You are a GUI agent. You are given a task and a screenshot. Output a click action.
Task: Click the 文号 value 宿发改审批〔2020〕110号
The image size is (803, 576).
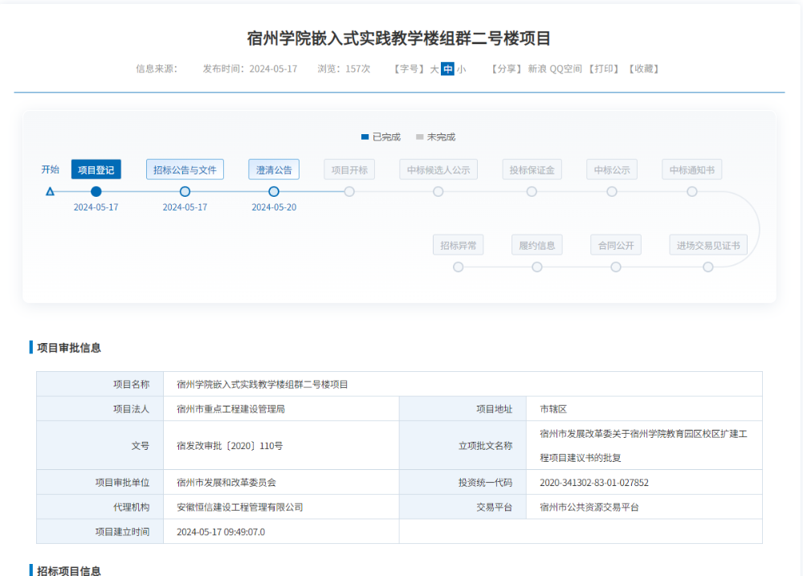tap(230, 446)
